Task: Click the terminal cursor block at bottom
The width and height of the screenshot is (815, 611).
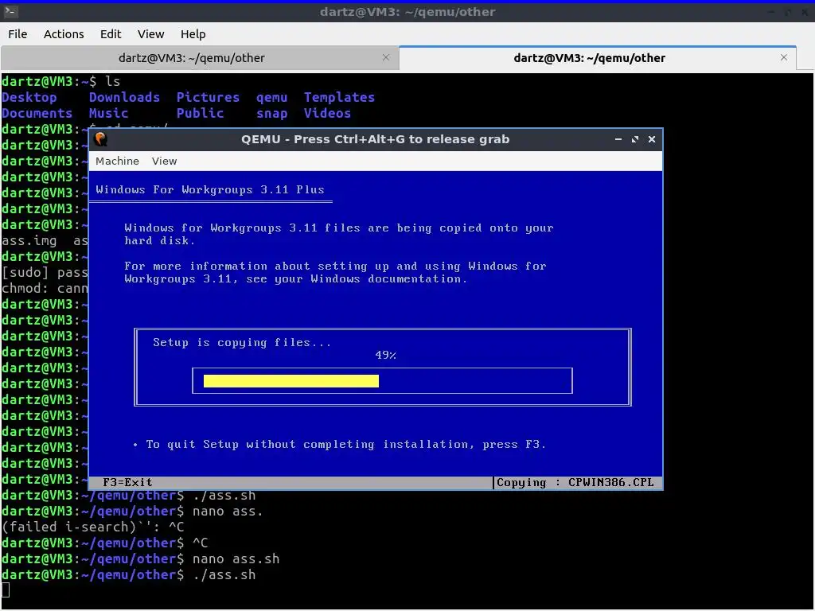Action: 6,590
